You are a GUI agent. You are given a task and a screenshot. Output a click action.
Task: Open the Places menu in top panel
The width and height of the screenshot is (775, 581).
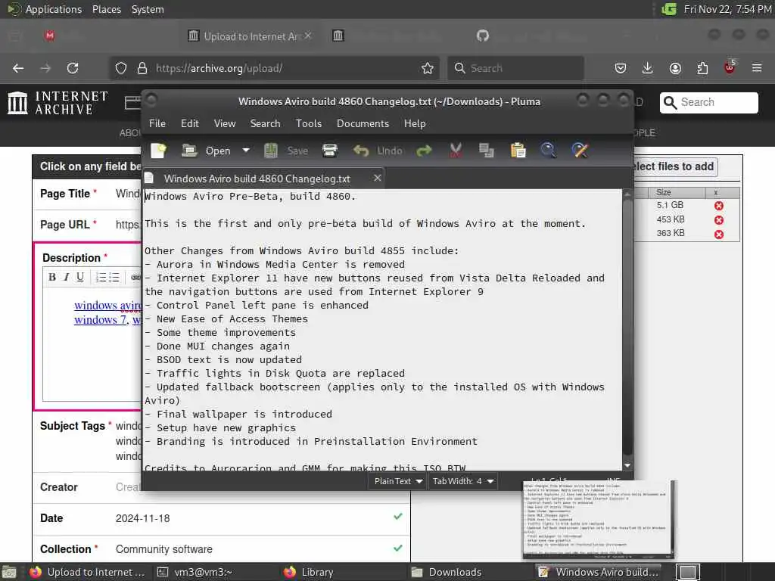click(106, 9)
